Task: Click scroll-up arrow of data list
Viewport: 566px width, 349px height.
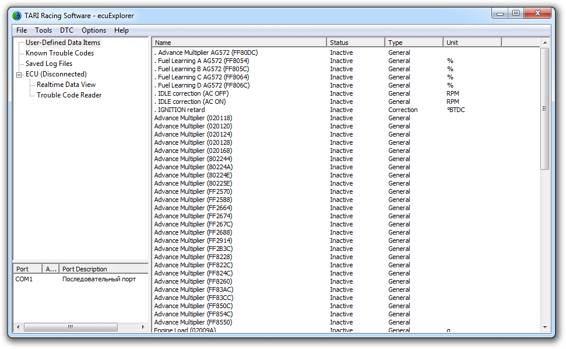Action: [x=545, y=43]
